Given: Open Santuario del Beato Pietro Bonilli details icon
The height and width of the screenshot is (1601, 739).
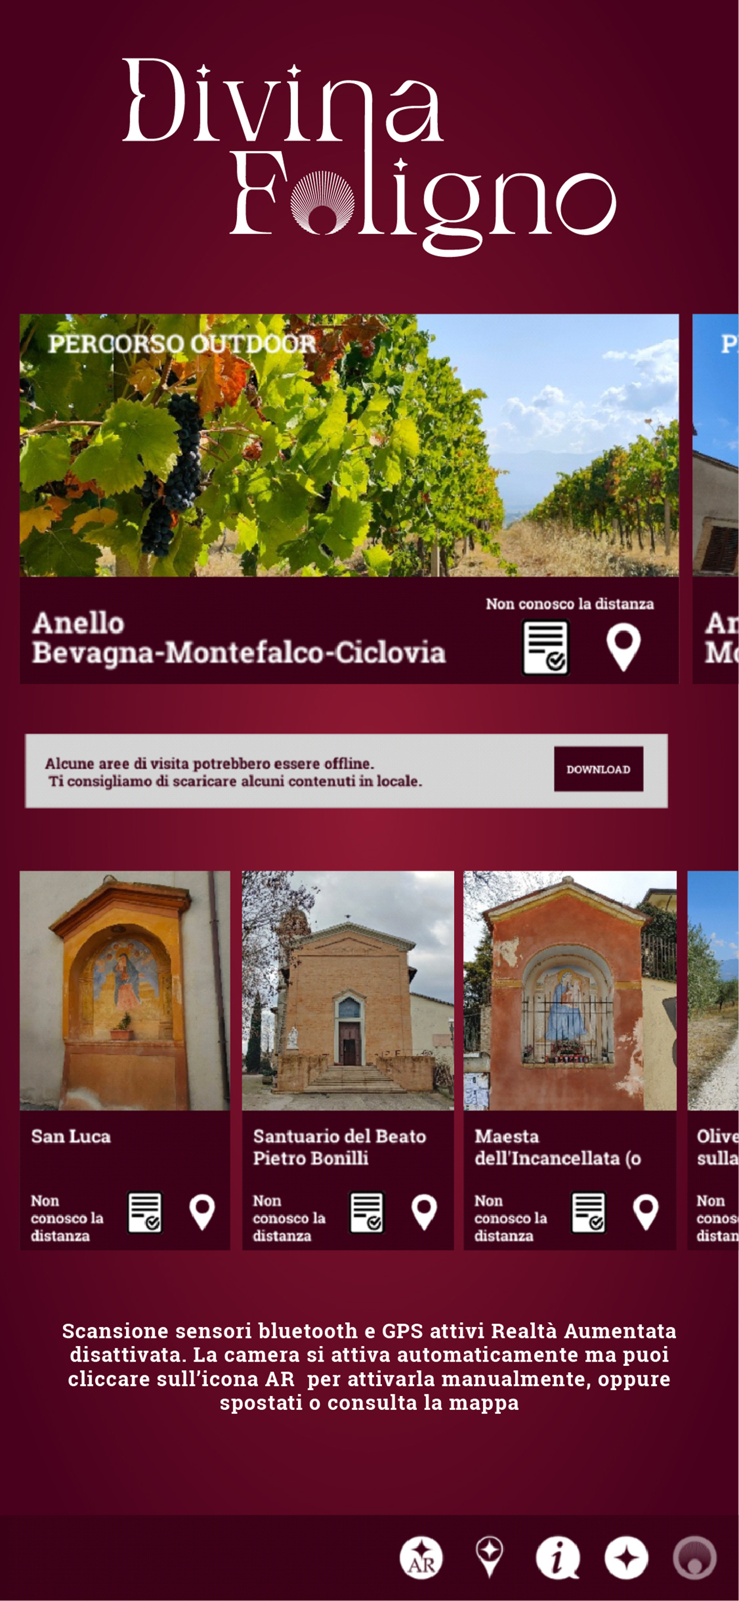Looking at the screenshot, I should pos(367,1212).
